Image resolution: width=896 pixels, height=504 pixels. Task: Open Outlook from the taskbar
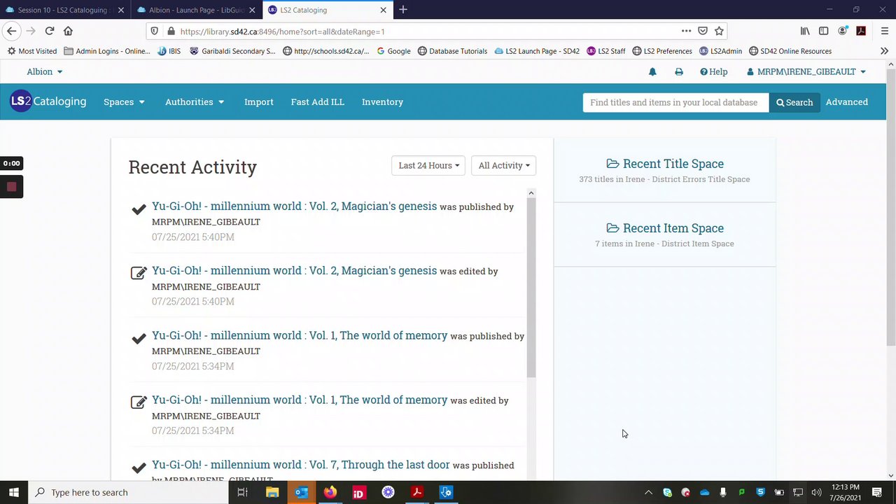301,493
